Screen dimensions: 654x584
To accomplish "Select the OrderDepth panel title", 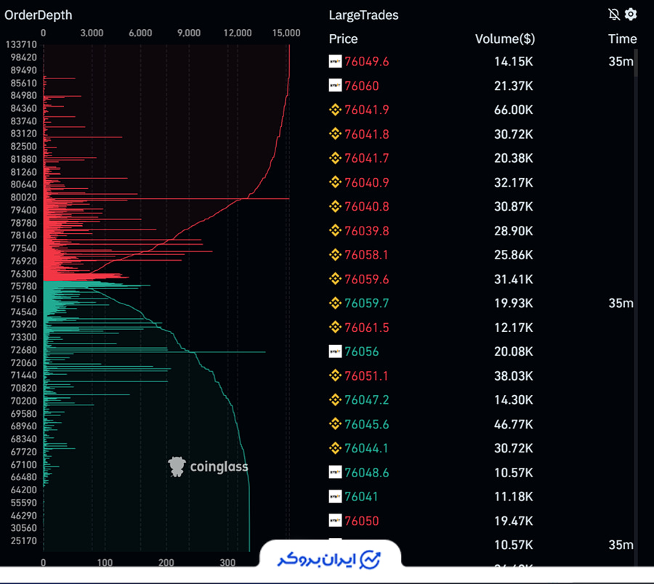I will click(39, 15).
